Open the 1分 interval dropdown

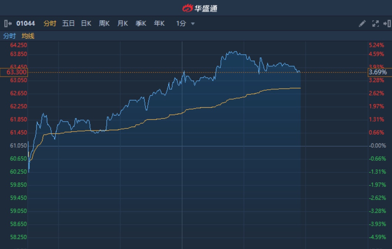[185, 24]
